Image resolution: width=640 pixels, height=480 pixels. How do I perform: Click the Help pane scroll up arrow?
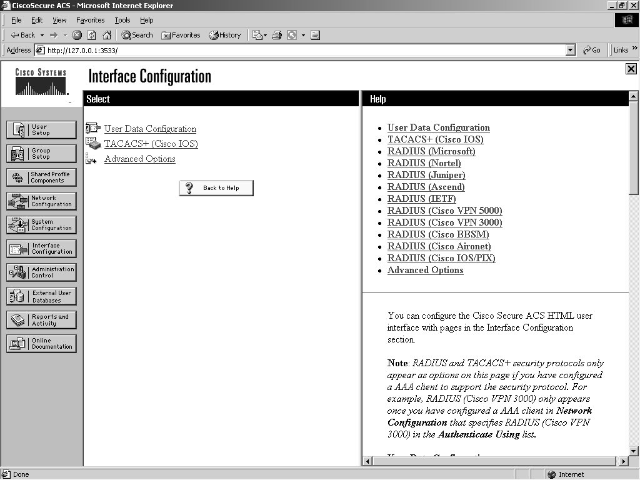(634, 96)
